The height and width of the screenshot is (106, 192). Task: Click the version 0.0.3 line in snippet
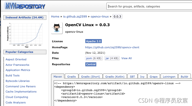[82, 97]
